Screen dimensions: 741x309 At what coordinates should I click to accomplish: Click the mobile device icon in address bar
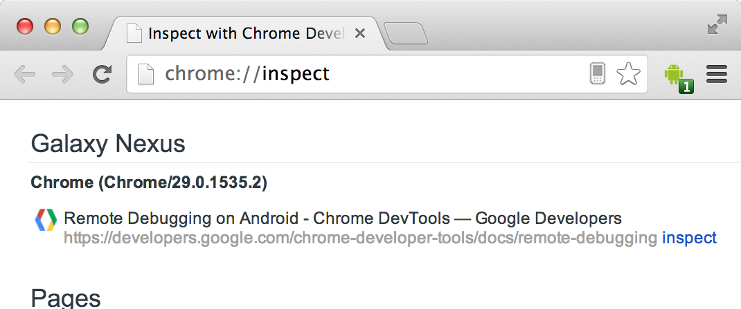click(598, 73)
